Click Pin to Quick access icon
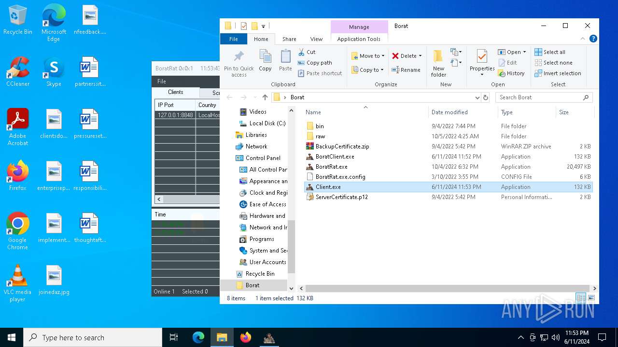 239,63
